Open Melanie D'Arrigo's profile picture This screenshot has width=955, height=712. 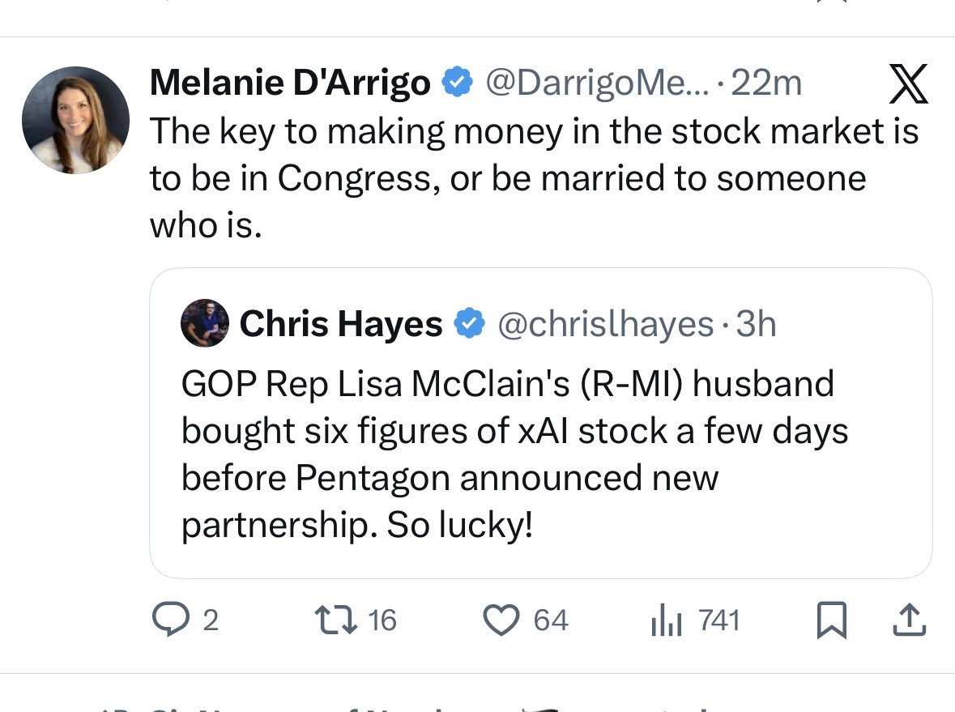click(x=75, y=120)
